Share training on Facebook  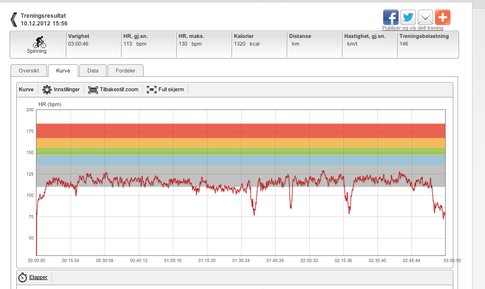391,17
